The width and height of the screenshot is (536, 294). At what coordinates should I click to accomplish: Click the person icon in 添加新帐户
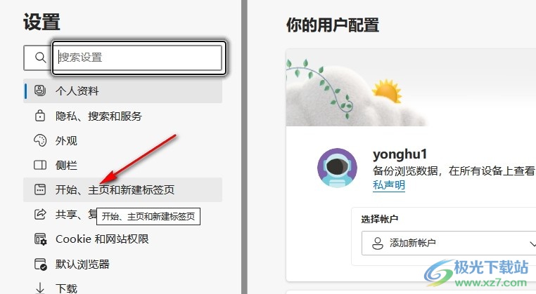(378, 243)
